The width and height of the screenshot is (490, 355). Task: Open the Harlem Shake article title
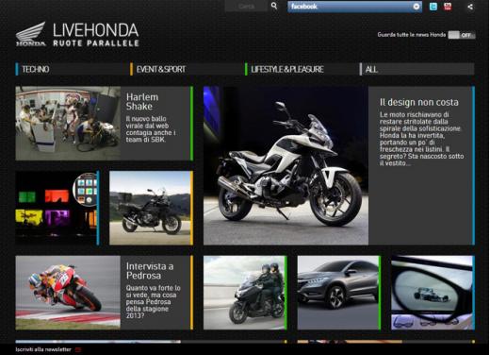pos(142,102)
